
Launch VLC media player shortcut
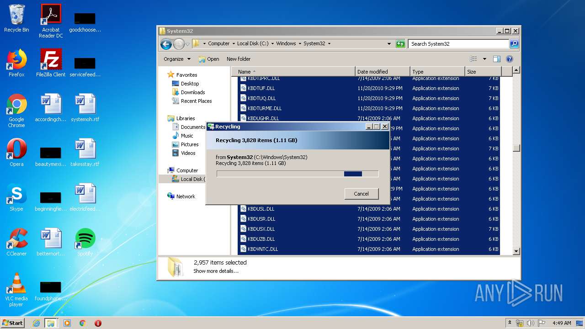(x=16, y=290)
